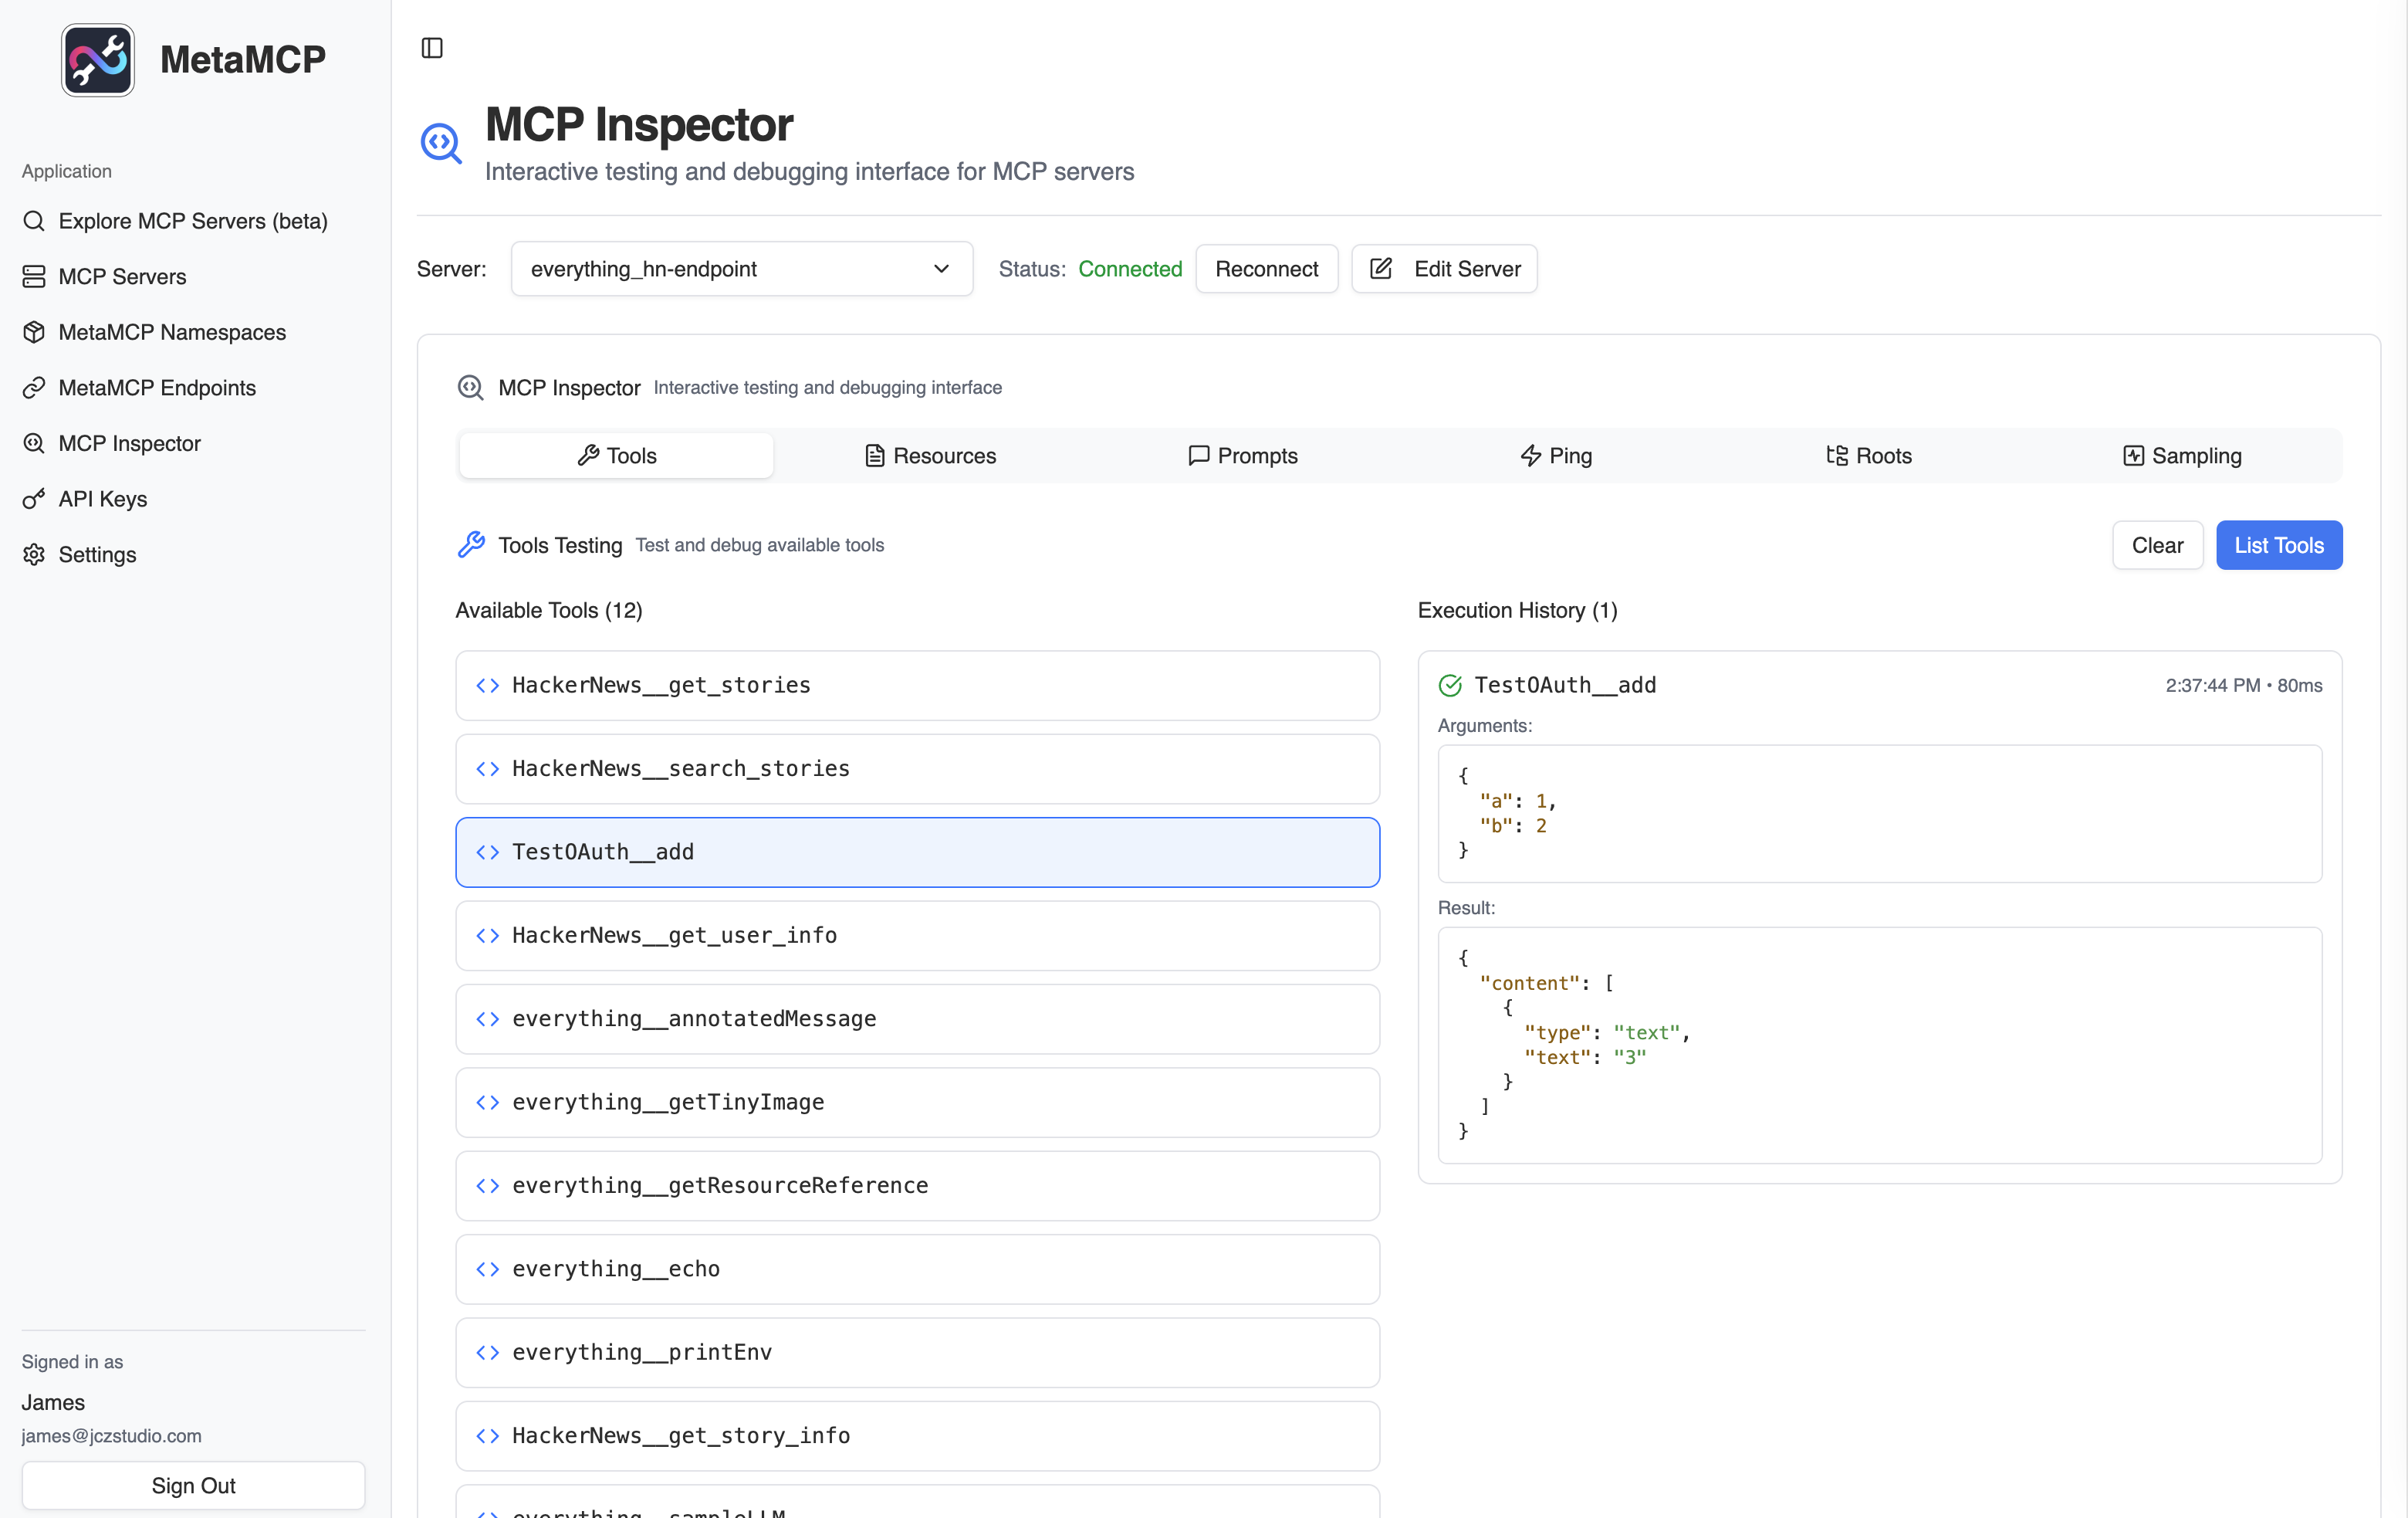Screen dimensions: 2408x1518
Task: Click the edit pencil icon on Edit Server
Action: [1381, 268]
